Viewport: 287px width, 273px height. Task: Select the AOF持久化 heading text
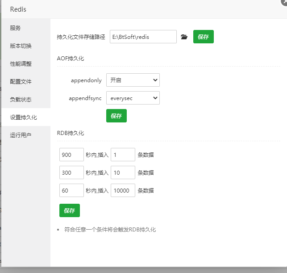(71, 59)
